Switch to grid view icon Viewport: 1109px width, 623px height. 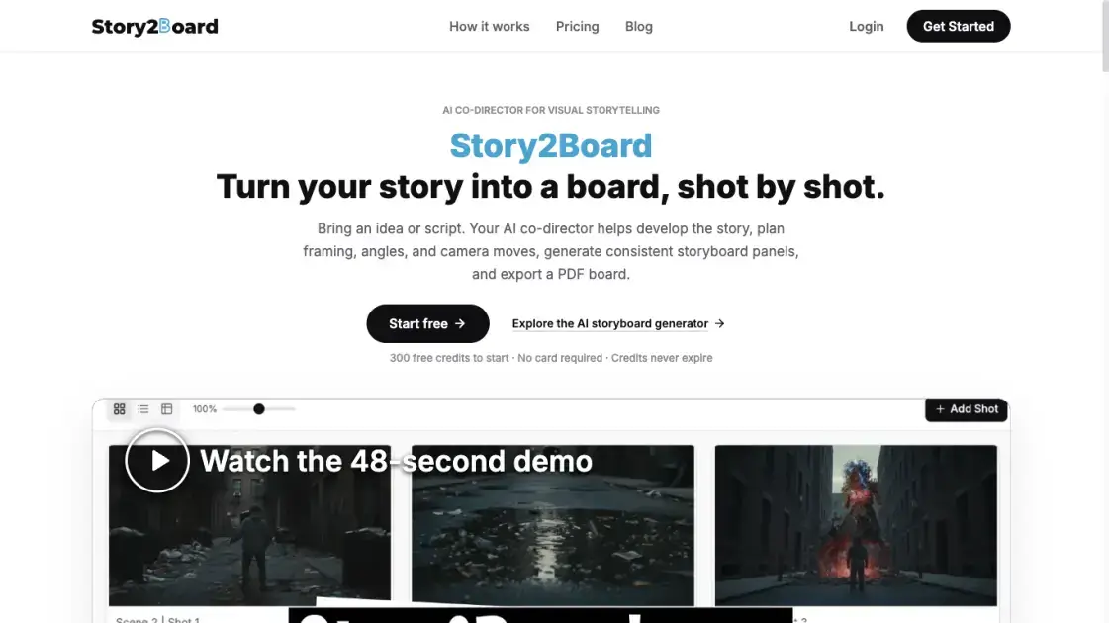[120, 409]
